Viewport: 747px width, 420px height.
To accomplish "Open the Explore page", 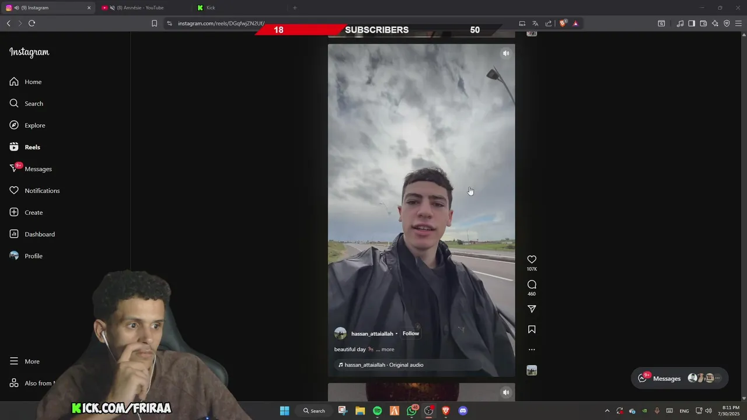I will click(x=27, y=125).
